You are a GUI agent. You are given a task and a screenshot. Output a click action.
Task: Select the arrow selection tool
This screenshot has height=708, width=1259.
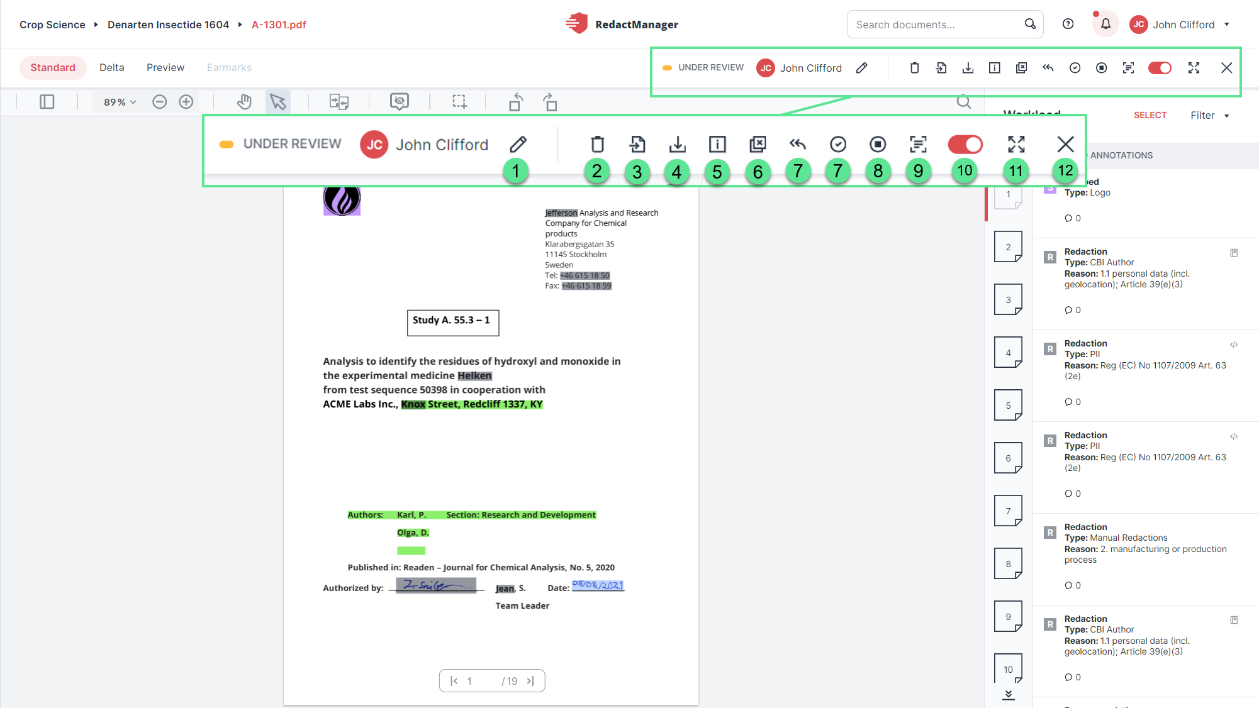point(278,102)
